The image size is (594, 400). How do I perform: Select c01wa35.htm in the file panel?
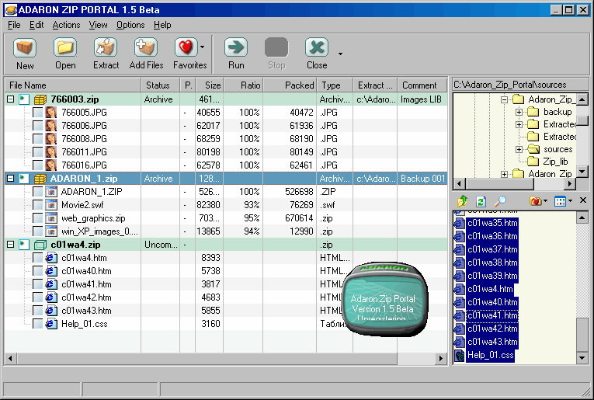click(x=492, y=223)
